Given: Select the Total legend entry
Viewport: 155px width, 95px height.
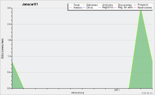Looking at the screenshot, I should 74,5.
